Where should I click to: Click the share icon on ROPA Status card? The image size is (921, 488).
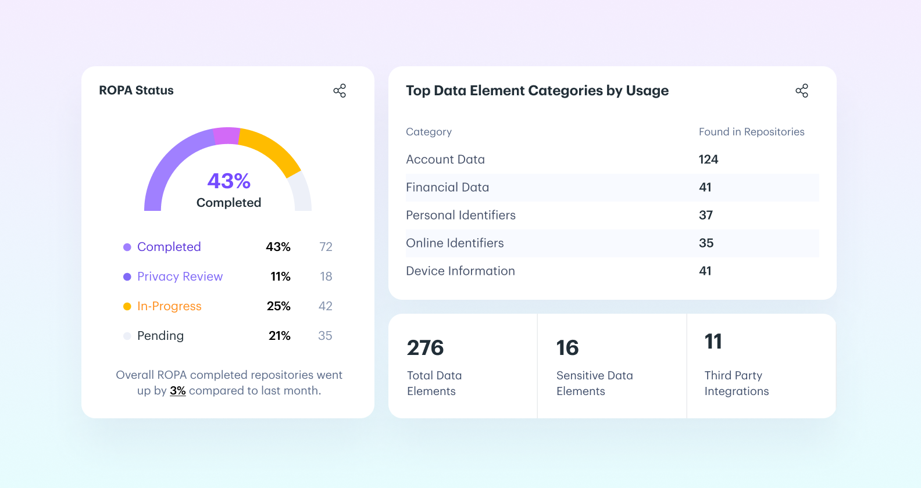[x=340, y=91]
